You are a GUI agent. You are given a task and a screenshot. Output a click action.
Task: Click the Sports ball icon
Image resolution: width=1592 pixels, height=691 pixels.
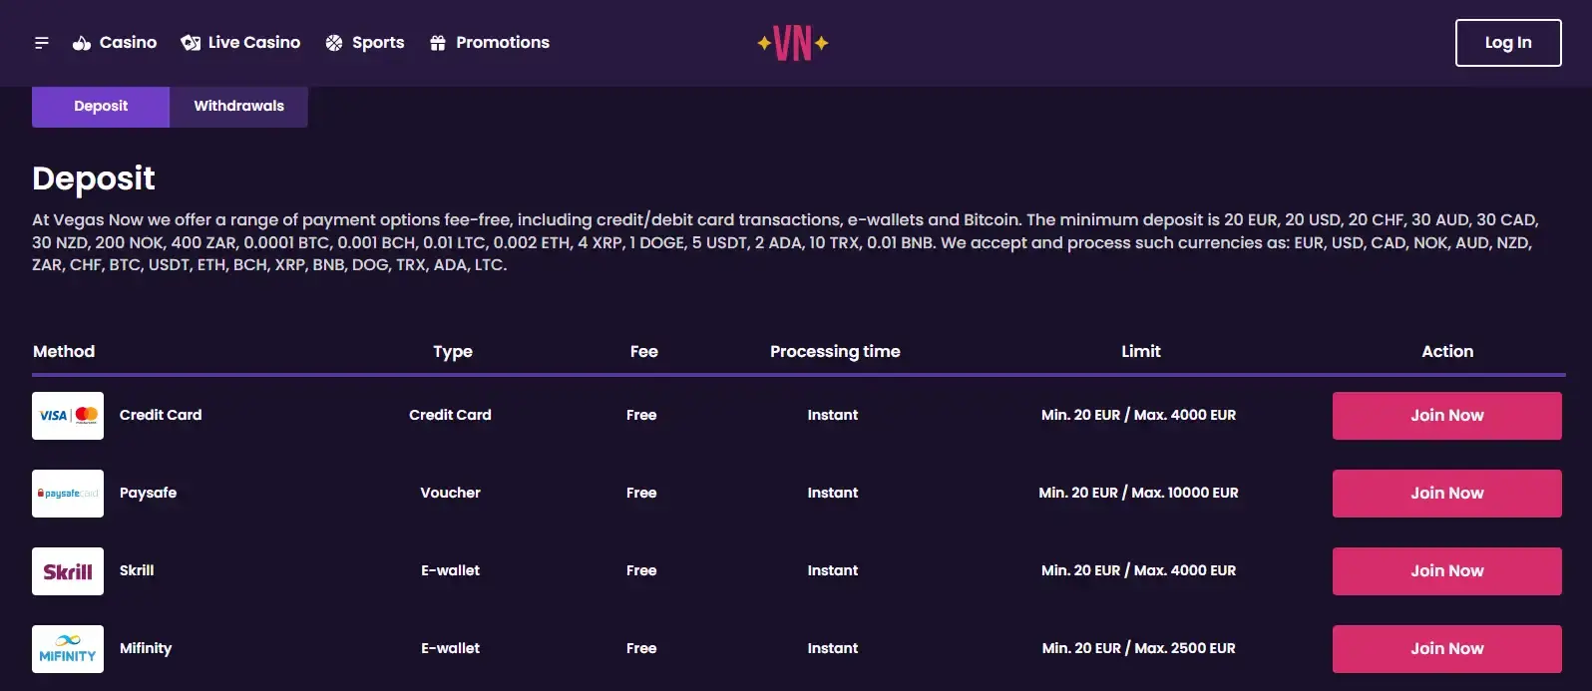334,43
